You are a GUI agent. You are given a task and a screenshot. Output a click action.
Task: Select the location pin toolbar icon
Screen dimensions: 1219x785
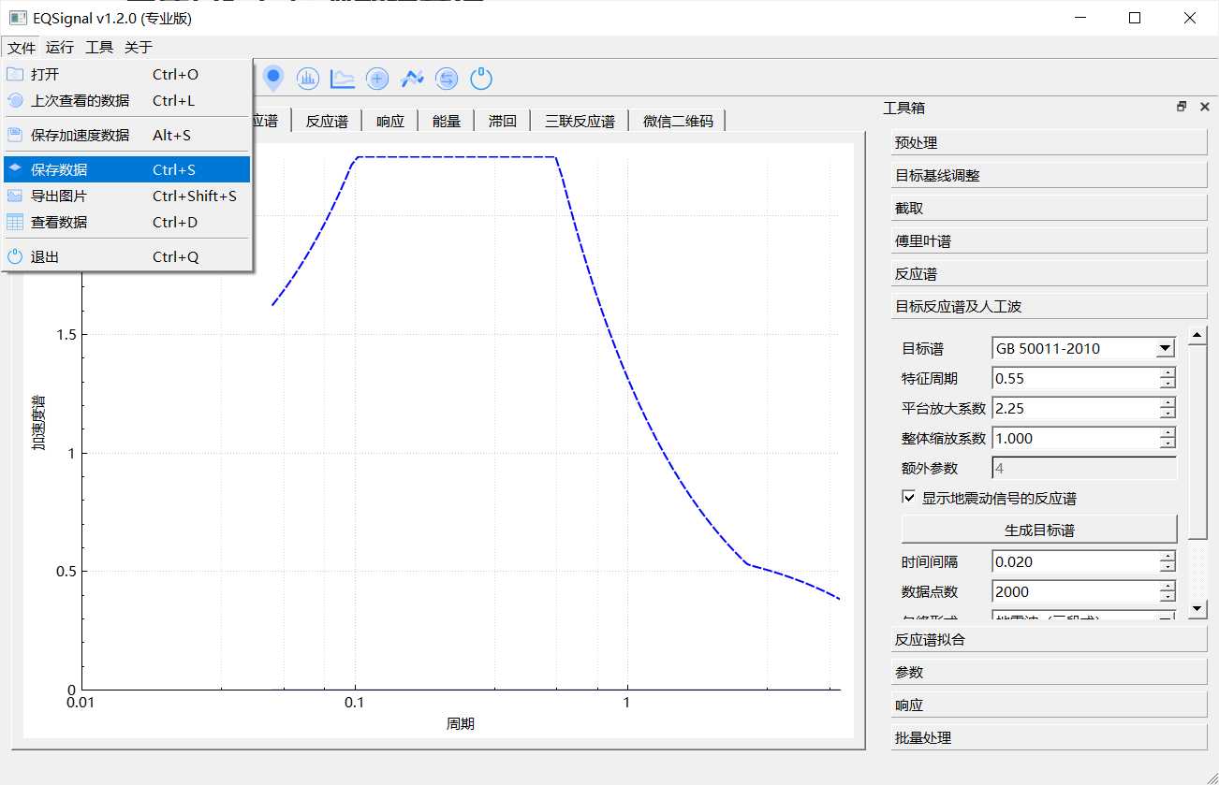pyautogui.click(x=273, y=79)
